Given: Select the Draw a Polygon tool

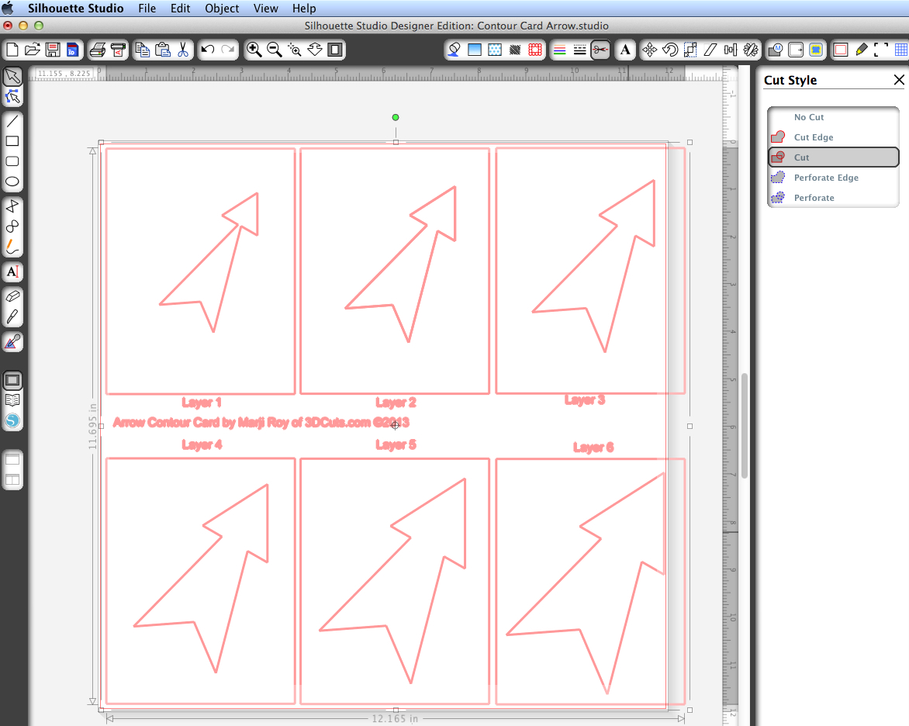Looking at the screenshot, I should tap(12, 206).
